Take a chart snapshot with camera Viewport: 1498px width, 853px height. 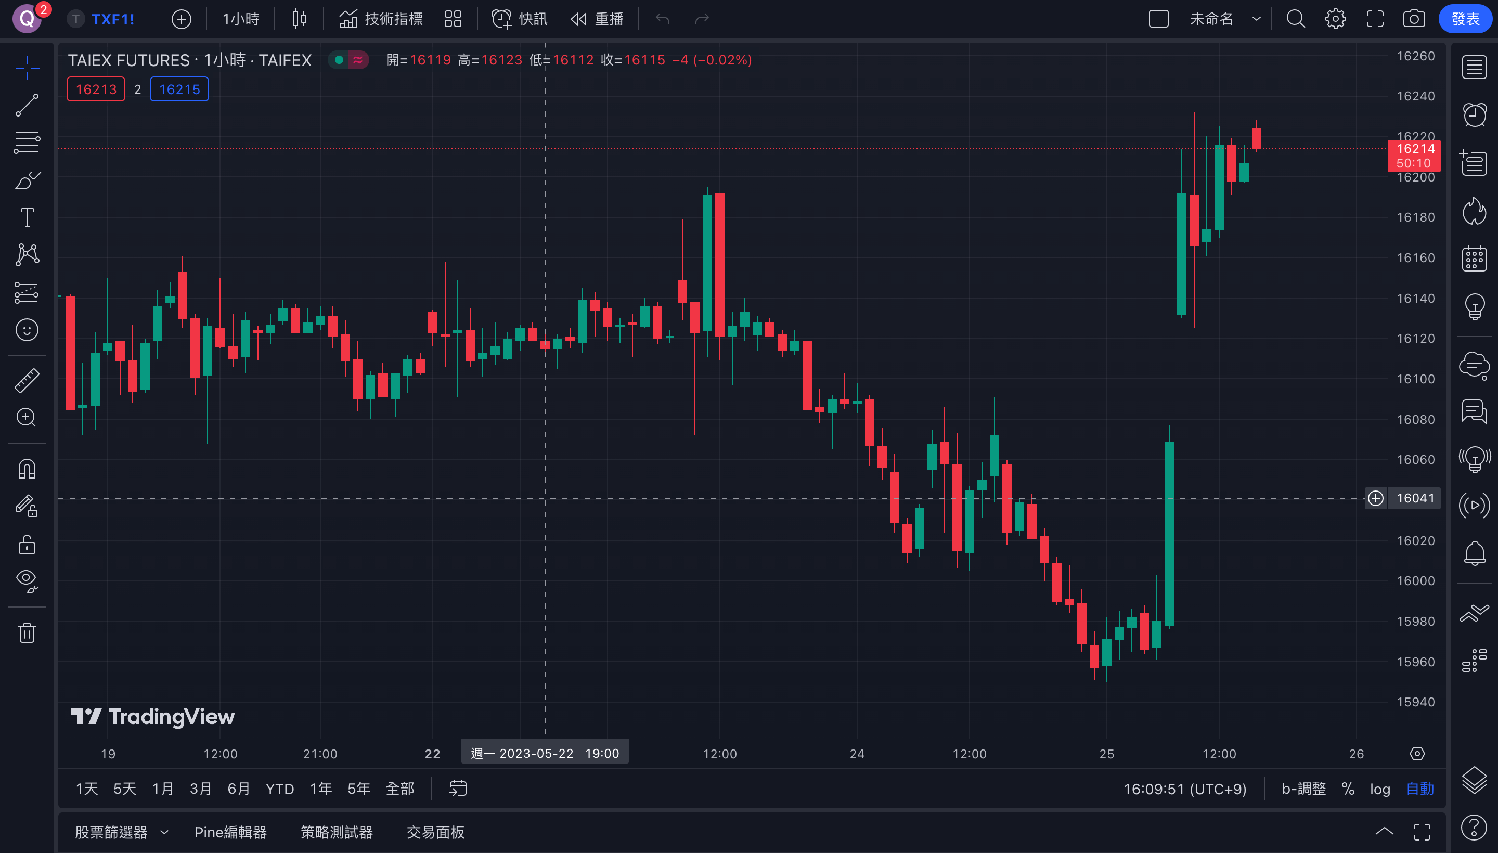tap(1414, 19)
